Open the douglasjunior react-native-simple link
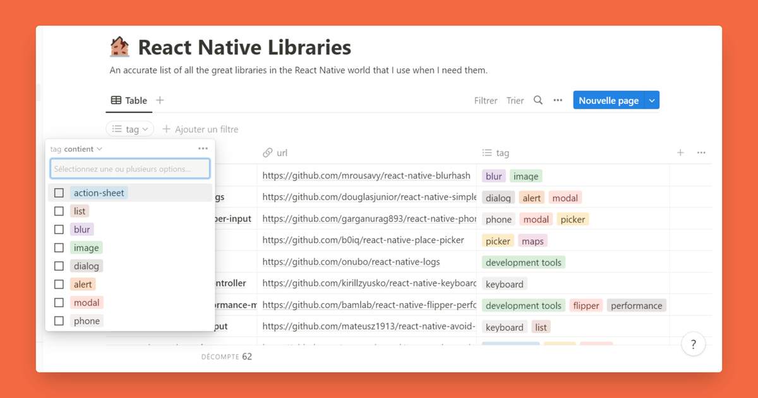 369,197
